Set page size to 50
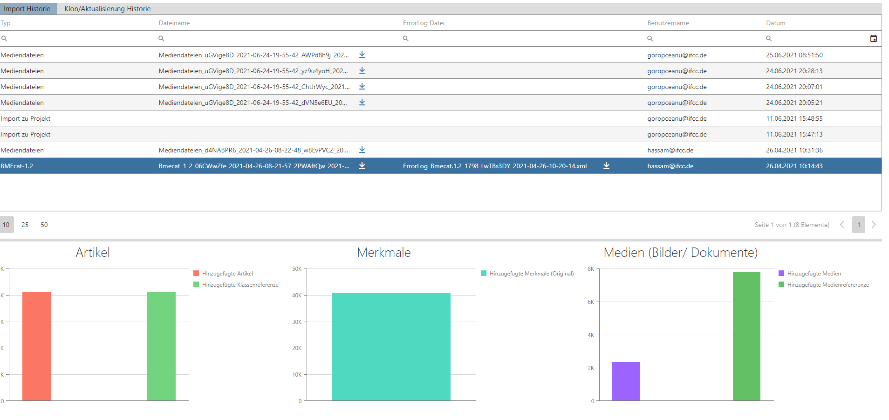Image resolution: width=889 pixels, height=420 pixels. (44, 225)
